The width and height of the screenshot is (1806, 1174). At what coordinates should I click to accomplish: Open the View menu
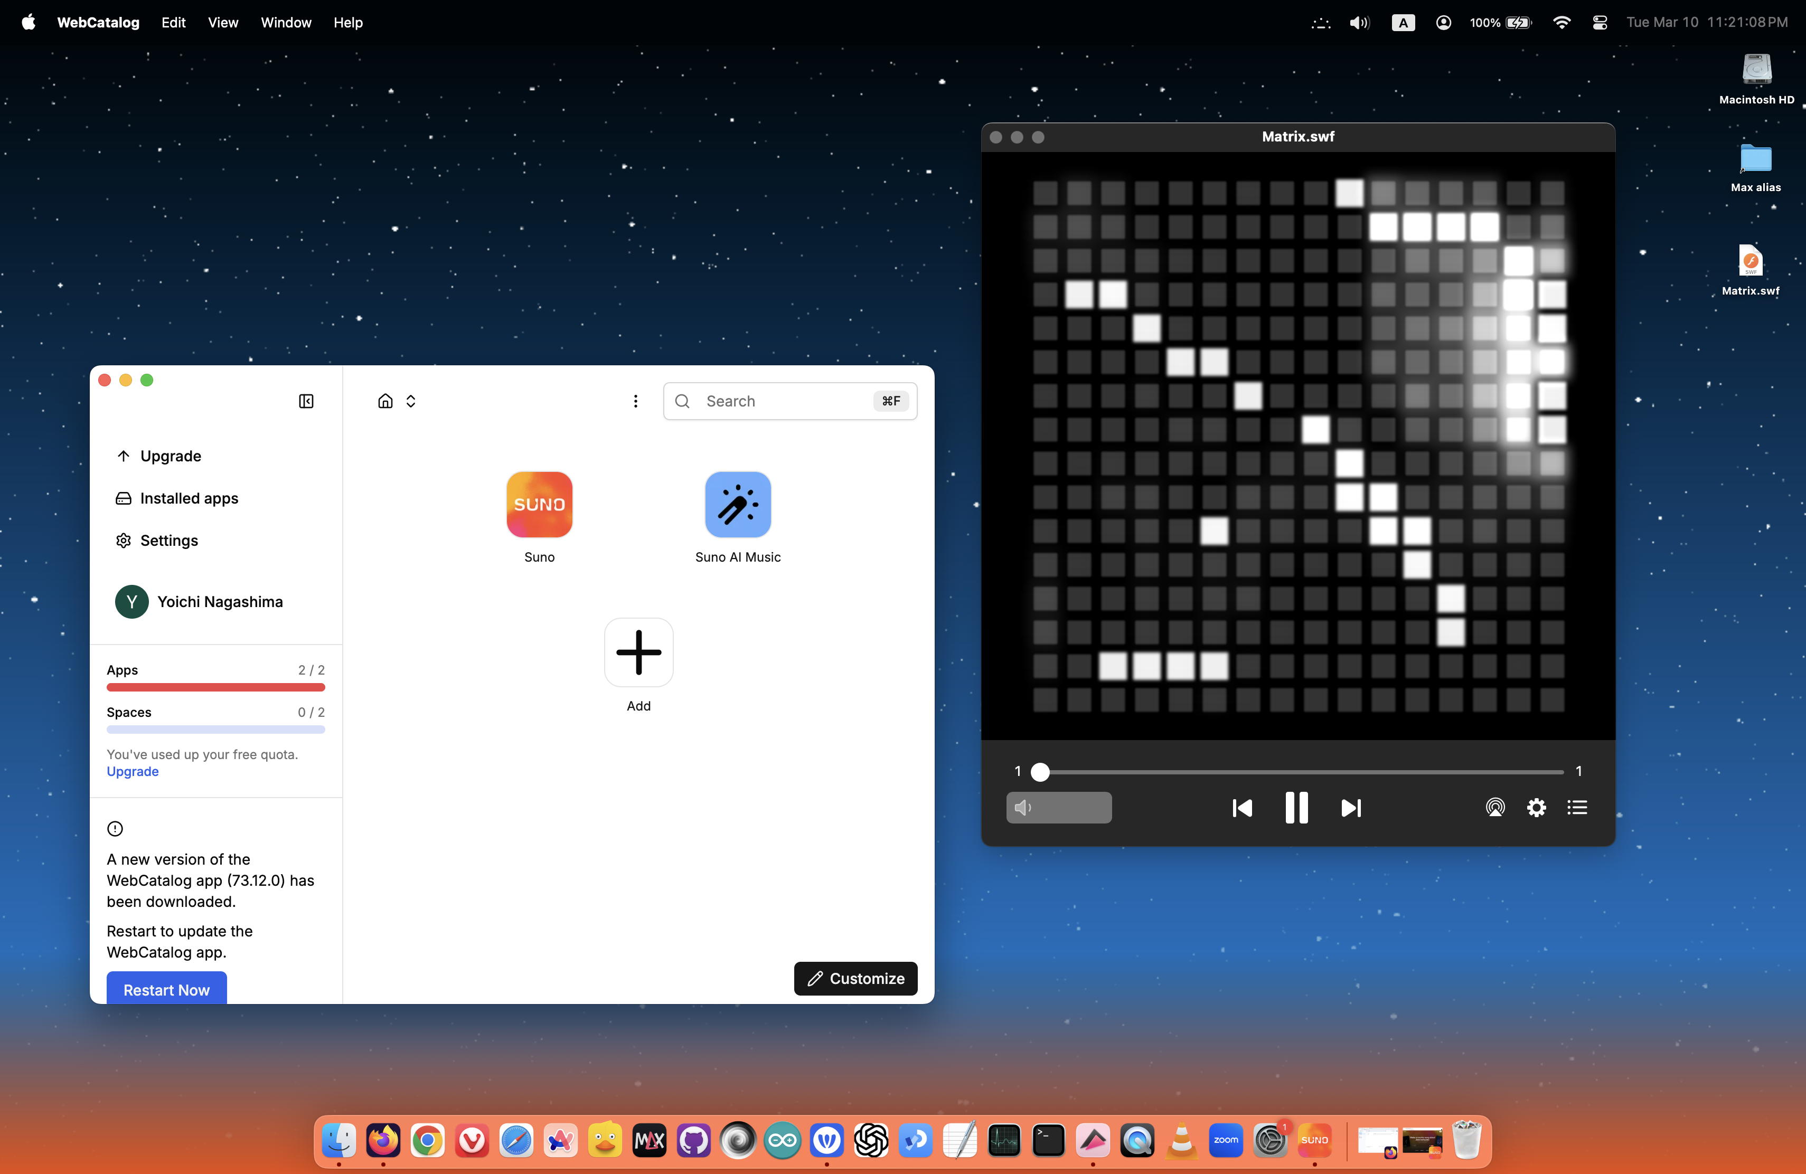pos(222,23)
